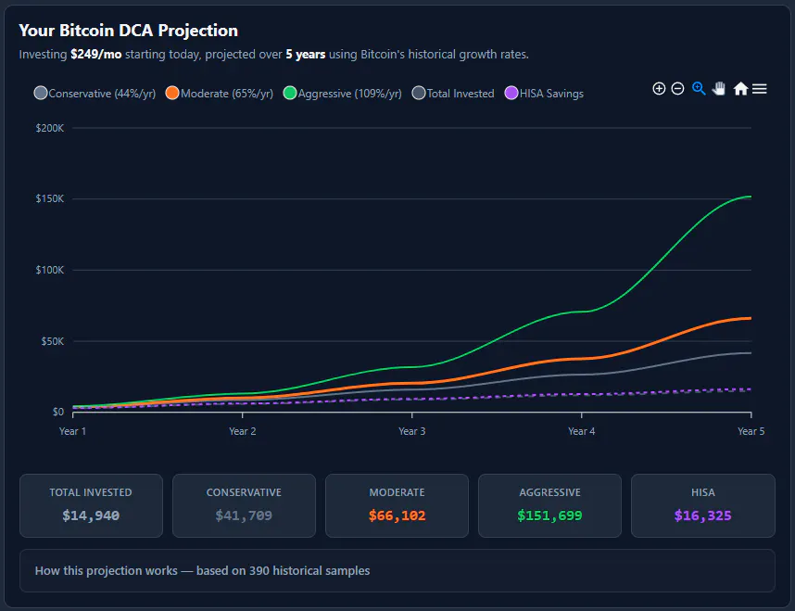Click the $100K y-axis label
The image size is (795, 611).
(x=50, y=270)
